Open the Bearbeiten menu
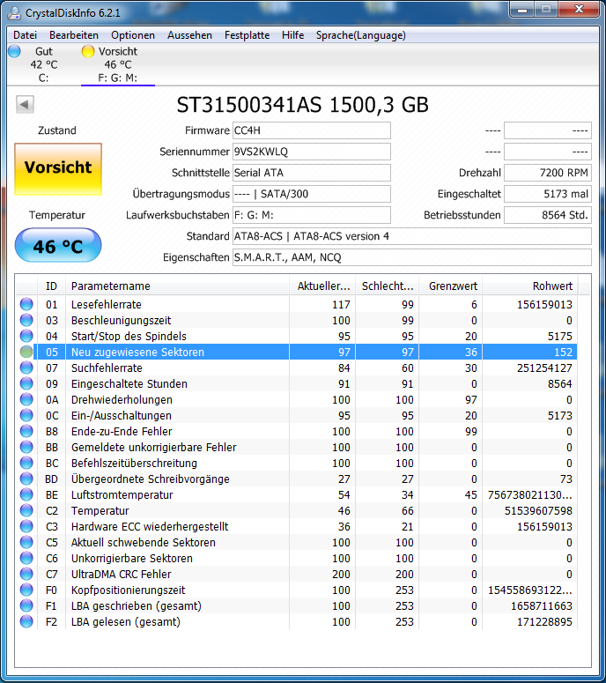This screenshot has height=683, width=606. coord(74,35)
